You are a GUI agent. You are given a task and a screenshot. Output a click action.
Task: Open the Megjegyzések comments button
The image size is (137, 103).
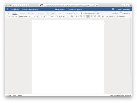(125, 13)
